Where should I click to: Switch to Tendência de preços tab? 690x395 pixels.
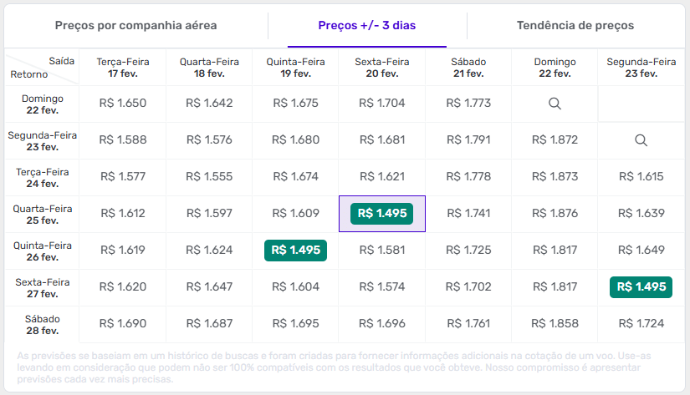575,25
